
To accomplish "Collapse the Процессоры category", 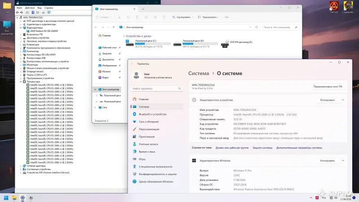I will coord(21,82).
